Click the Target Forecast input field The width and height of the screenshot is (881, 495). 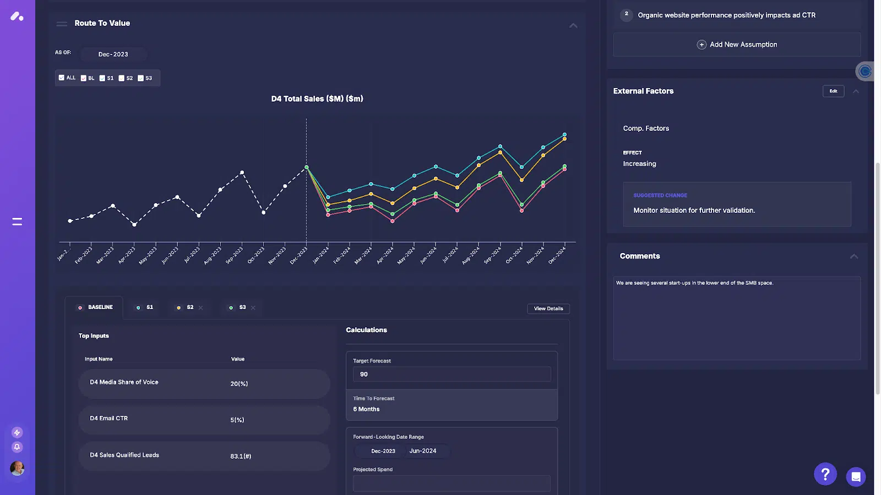pos(452,374)
